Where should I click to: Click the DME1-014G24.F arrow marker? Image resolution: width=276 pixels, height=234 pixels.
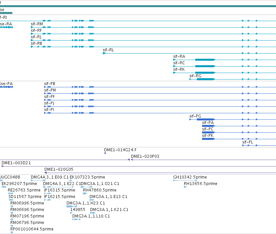pos(105,153)
